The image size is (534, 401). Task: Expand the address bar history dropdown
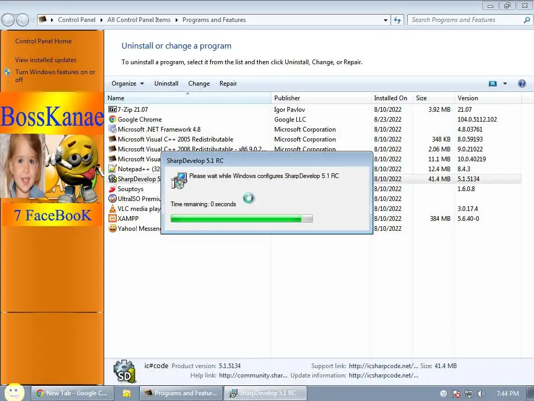385,20
